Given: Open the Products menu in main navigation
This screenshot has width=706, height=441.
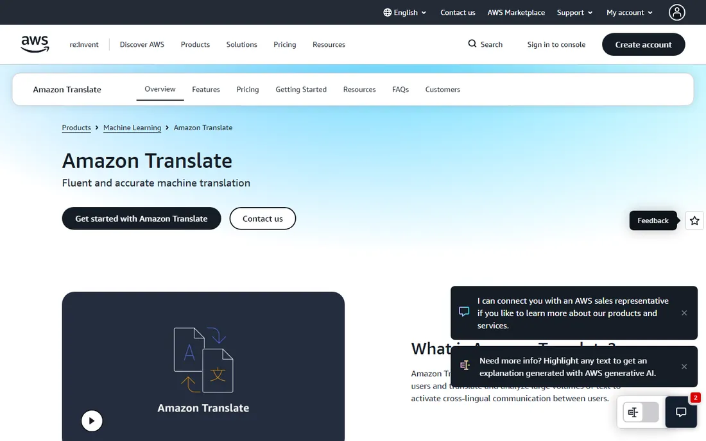Looking at the screenshot, I should [x=195, y=44].
